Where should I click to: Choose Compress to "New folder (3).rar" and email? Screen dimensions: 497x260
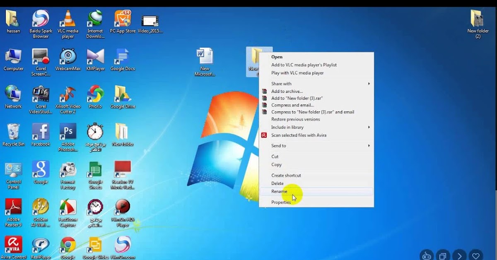[316, 112]
